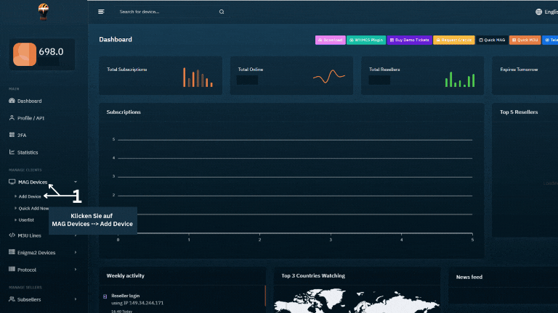Select Quick Add New menu entry
The height and width of the screenshot is (313, 558).
33,208
